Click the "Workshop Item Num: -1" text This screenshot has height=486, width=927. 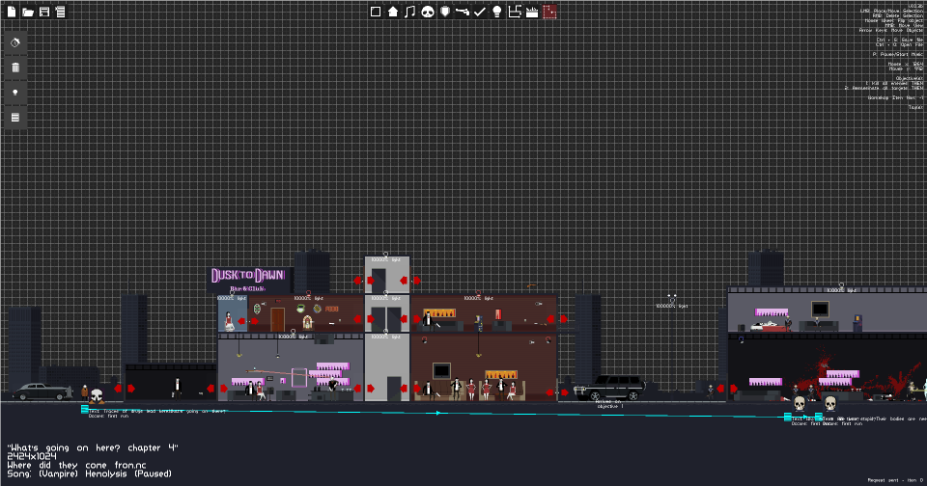click(895, 97)
